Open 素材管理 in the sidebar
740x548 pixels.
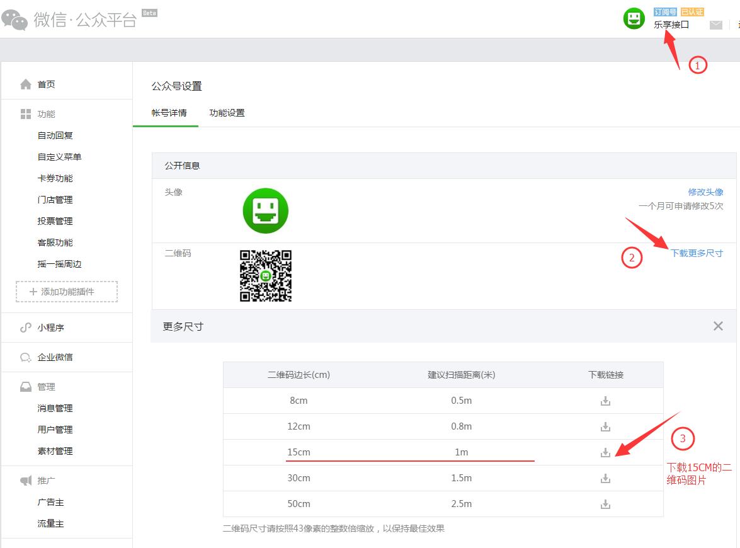pyautogui.click(x=55, y=451)
